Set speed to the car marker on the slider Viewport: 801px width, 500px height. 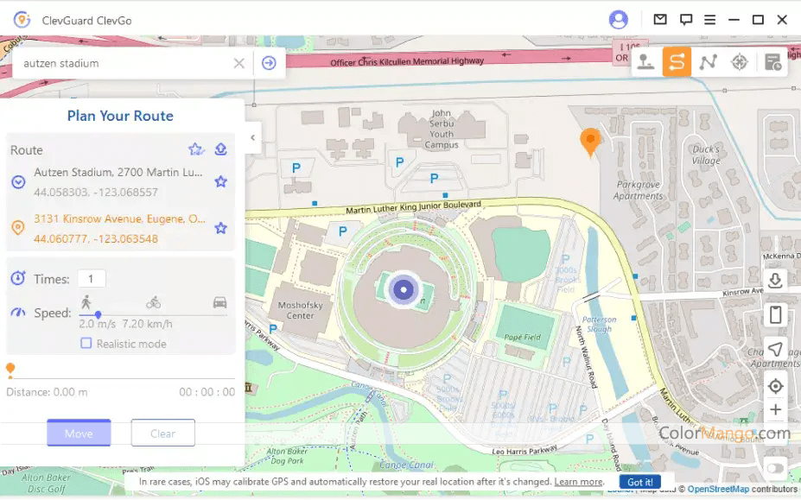[x=220, y=302]
